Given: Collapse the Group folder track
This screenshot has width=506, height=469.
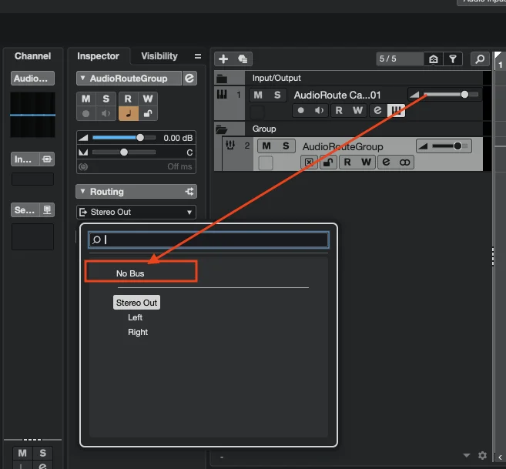Looking at the screenshot, I should coord(222,129).
